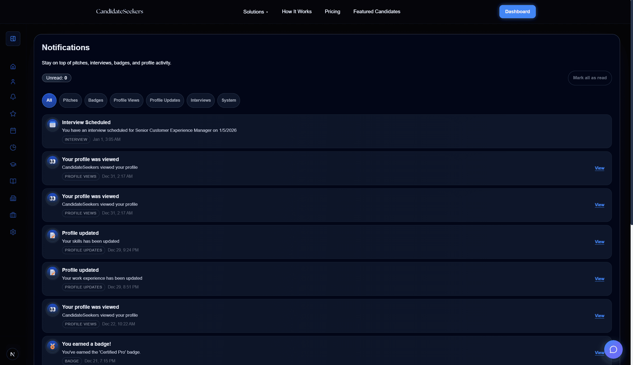The height and width of the screenshot is (365, 633).
Task: Open the settings gear icon in sidebar
Action: pyautogui.click(x=13, y=232)
